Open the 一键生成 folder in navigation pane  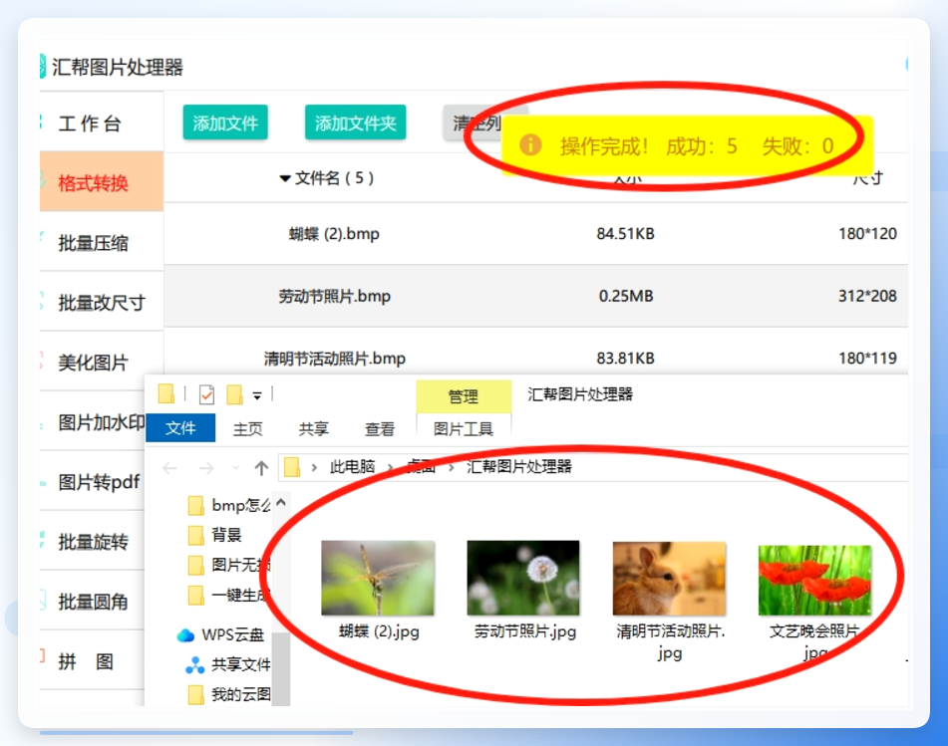click(228, 595)
